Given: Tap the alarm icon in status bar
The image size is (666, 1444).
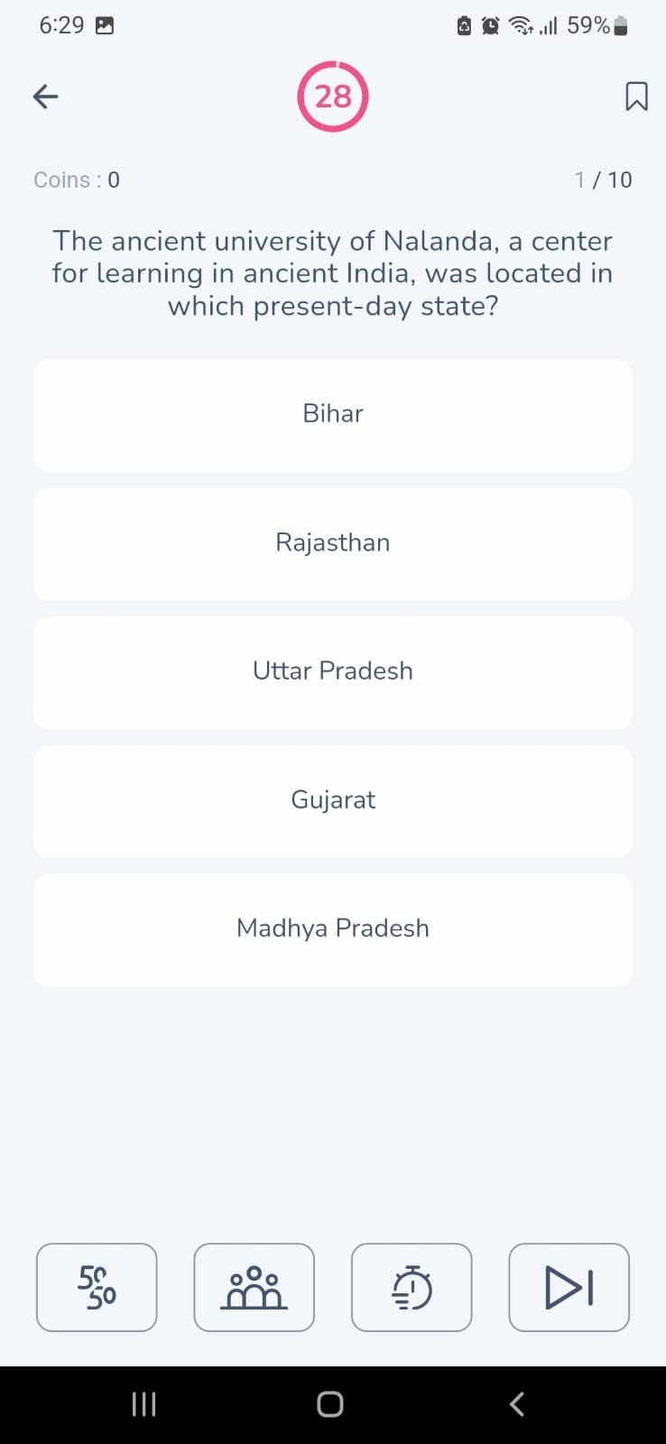Looking at the screenshot, I should [x=490, y=26].
